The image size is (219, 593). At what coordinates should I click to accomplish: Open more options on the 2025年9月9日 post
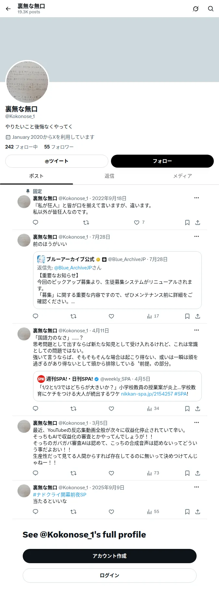[197, 487]
